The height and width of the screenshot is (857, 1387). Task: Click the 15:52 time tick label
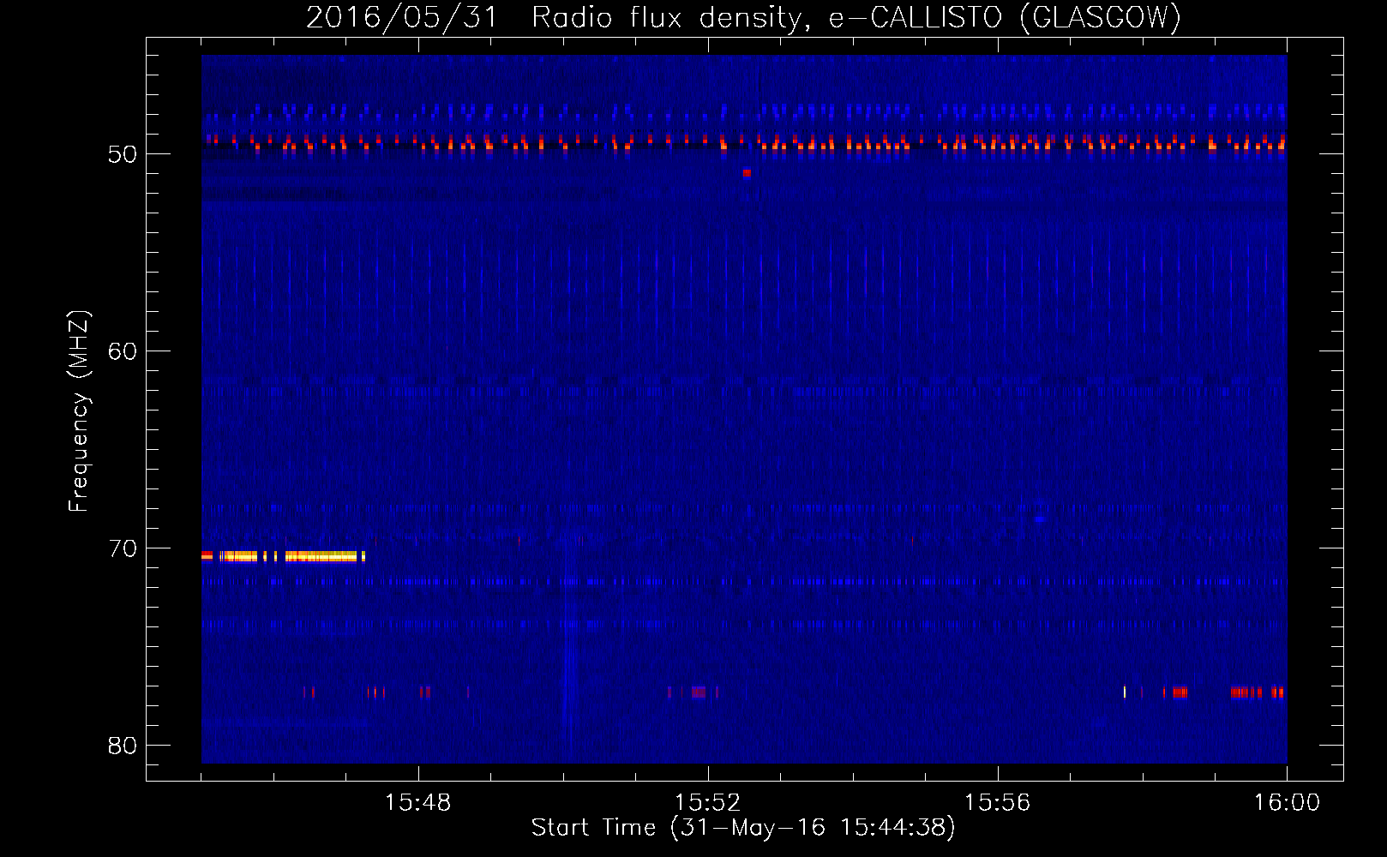pos(707,803)
